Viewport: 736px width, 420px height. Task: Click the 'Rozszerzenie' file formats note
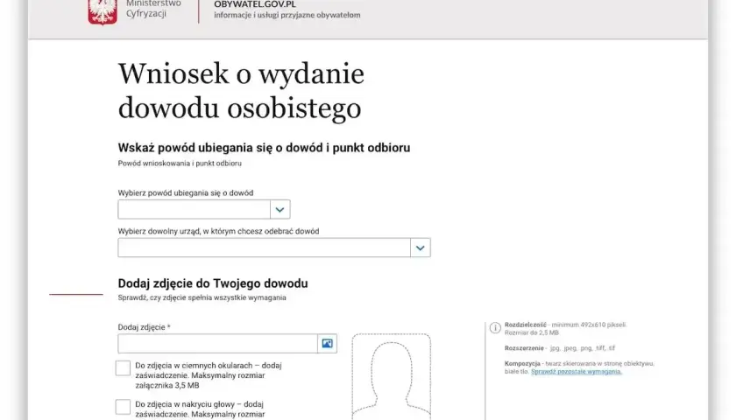point(560,348)
